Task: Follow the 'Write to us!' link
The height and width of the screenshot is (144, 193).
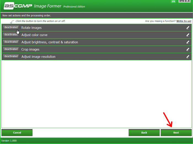Action: coord(184,21)
